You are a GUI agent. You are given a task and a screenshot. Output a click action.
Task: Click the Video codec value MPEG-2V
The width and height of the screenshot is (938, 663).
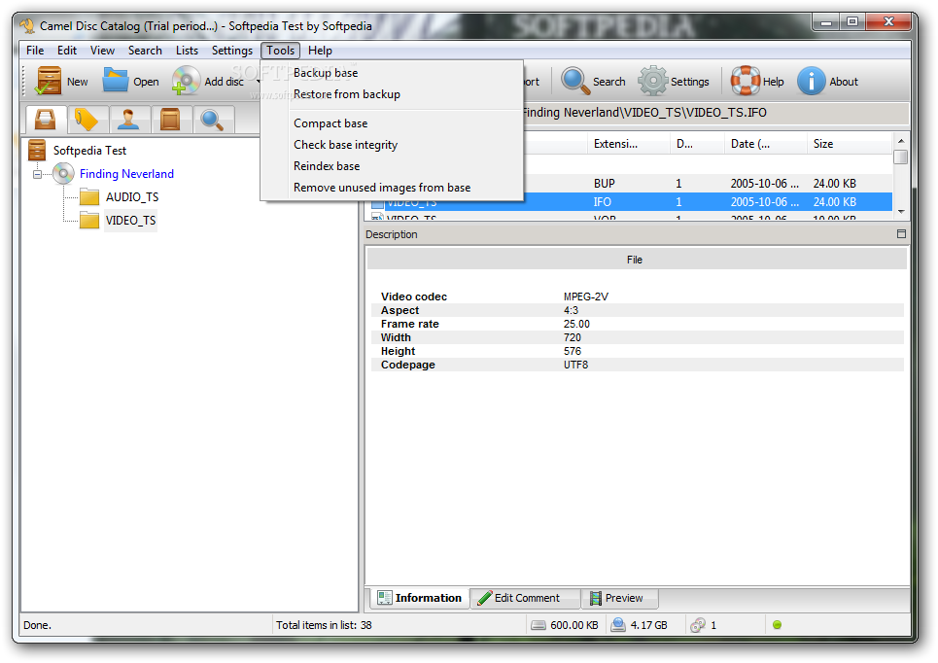[586, 297]
